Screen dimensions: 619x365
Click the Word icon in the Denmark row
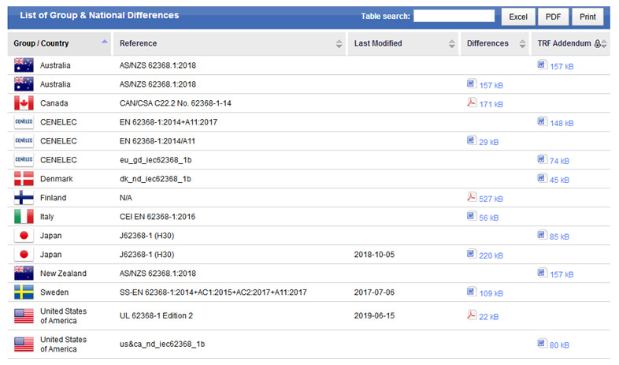(543, 178)
